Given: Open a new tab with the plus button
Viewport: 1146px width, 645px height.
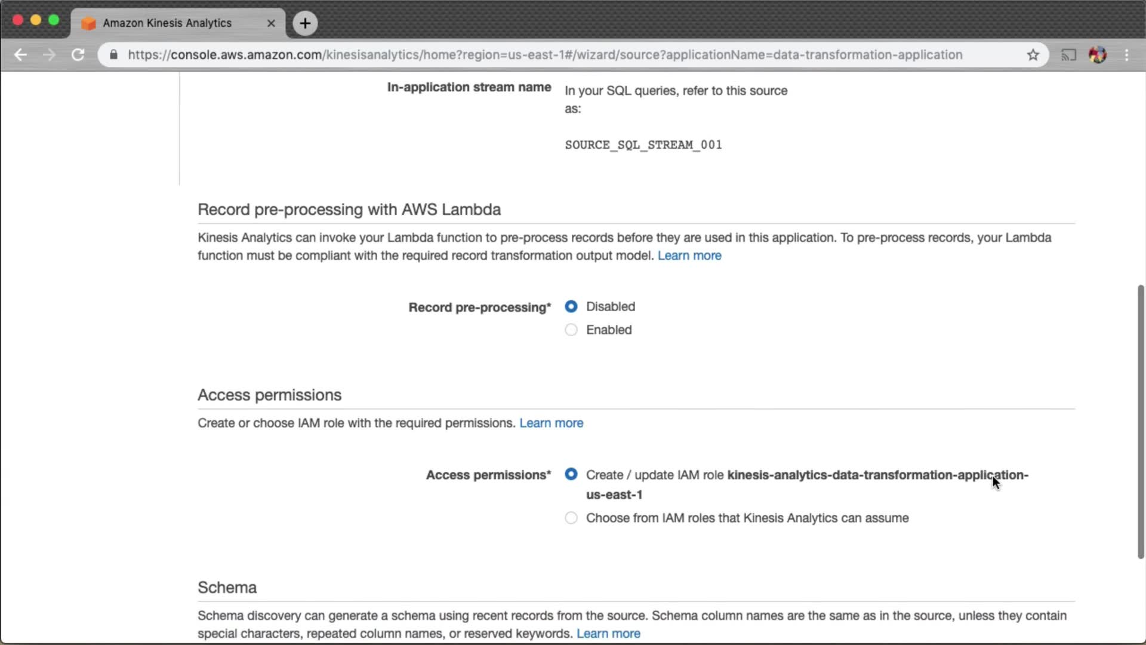Looking at the screenshot, I should (x=305, y=23).
